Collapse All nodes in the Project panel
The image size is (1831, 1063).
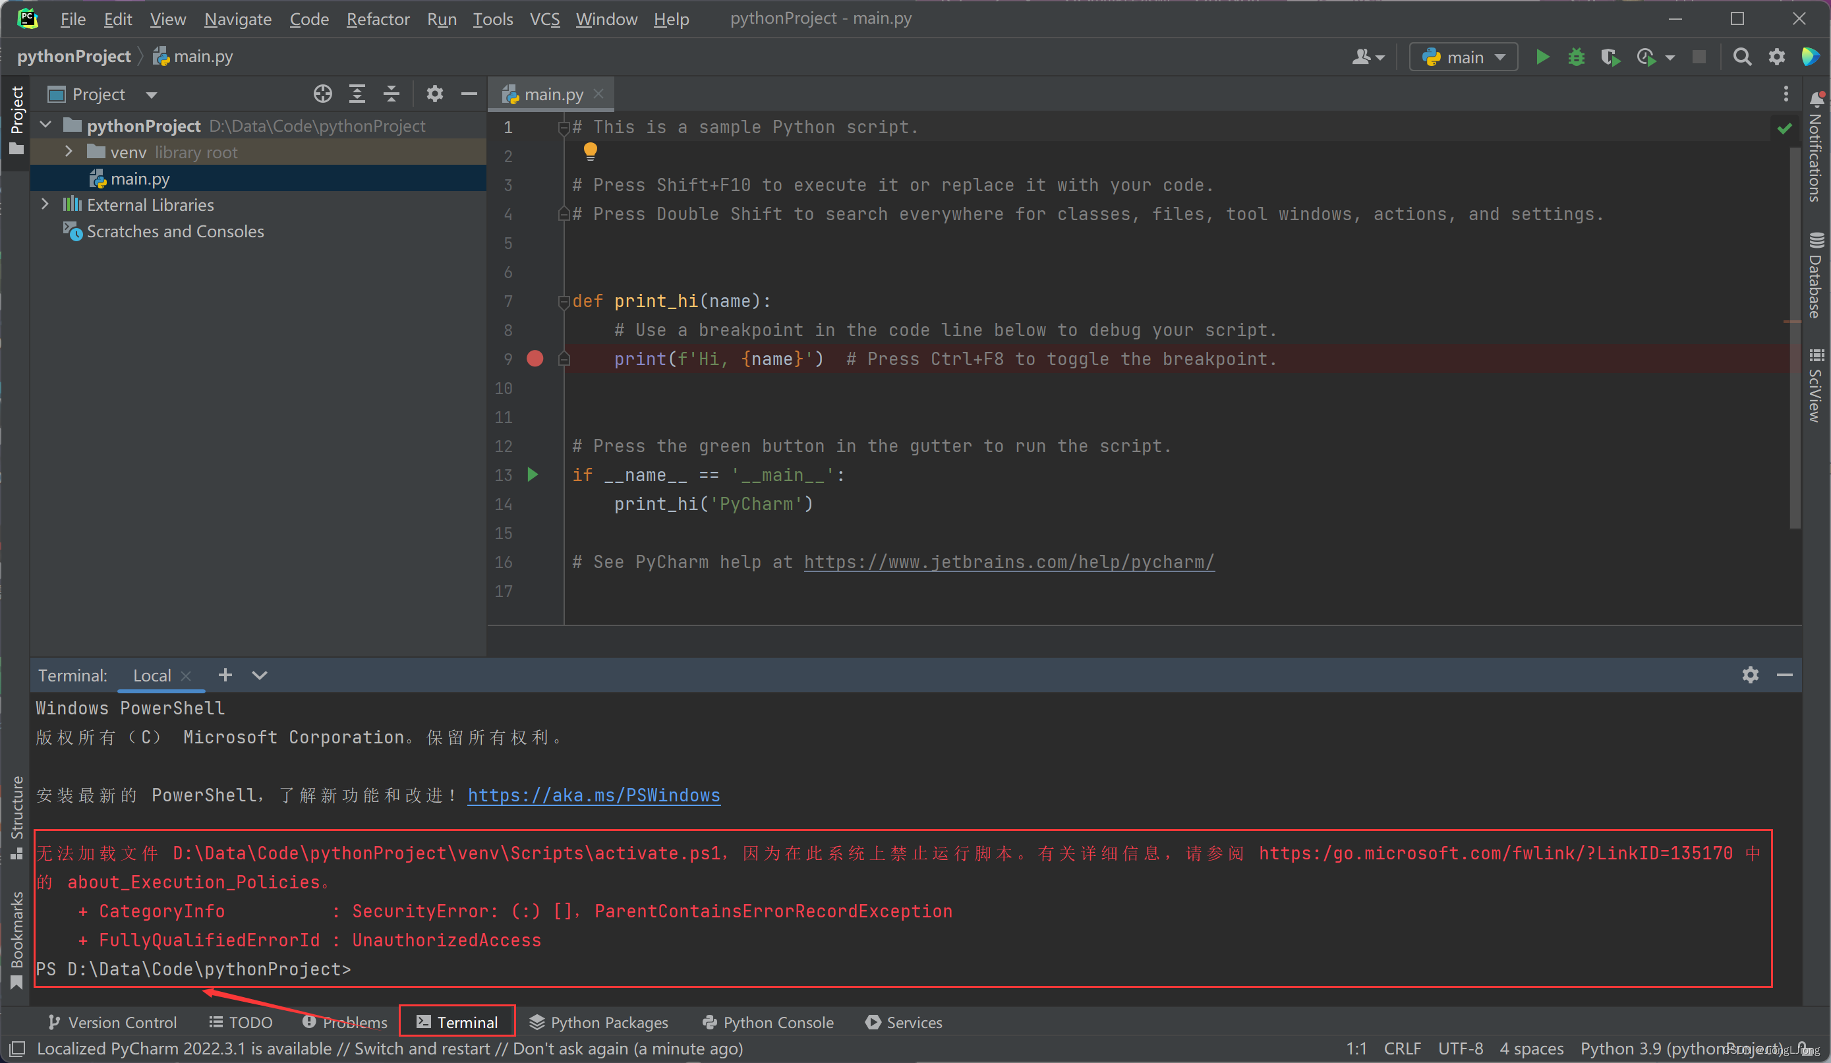pos(391,94)
